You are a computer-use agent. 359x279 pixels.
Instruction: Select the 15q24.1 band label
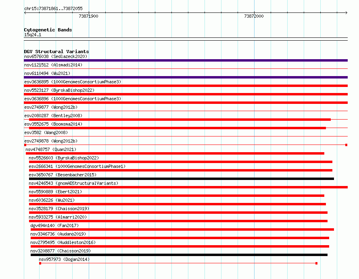tap(33, 35)
